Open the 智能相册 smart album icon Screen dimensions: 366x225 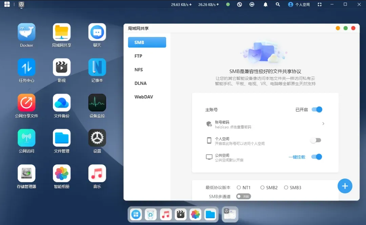(62, 173)
